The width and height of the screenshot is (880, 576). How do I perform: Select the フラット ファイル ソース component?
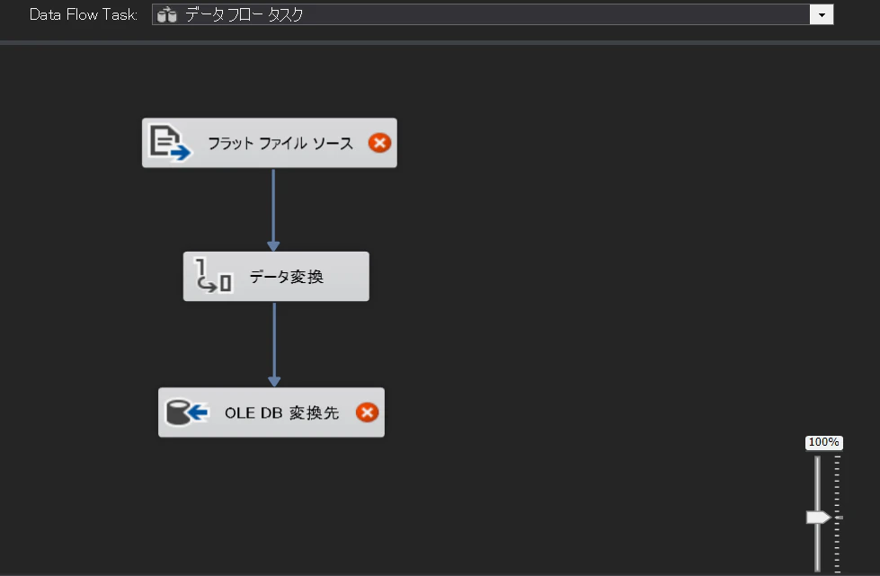click(270, 143)
